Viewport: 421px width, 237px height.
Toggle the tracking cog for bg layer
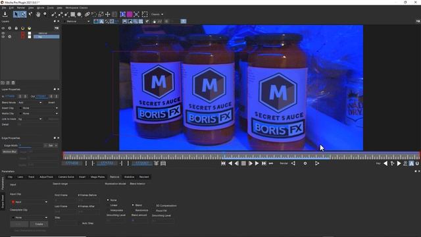pyautogui.click(x=10, y=37)
